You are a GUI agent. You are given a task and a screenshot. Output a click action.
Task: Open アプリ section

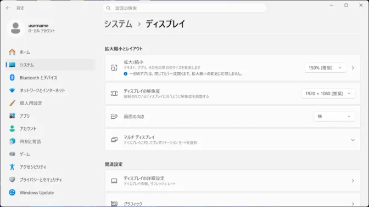pos(51,116)
